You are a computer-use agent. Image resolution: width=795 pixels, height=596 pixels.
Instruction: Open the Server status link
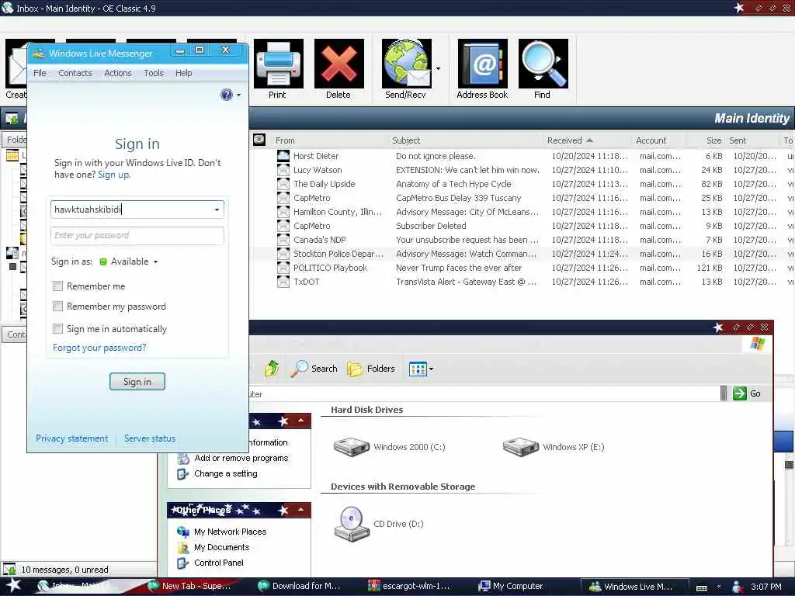(x=150, y=438)
